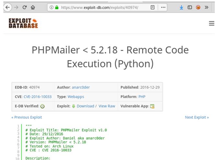Viewport: 224px width, 160px height.
Task: Open author anarc0der profile link
Action: (81, 87)
